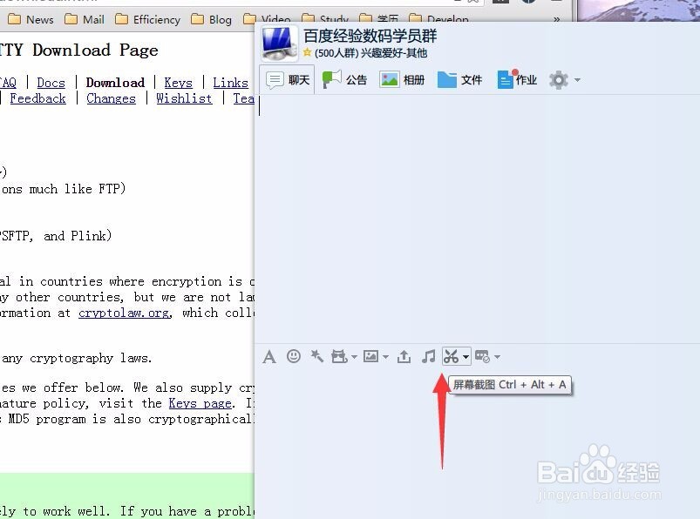Show more bookmarks with the chevron
Screen dimensions: 700x519
click(x=556, y=19)
